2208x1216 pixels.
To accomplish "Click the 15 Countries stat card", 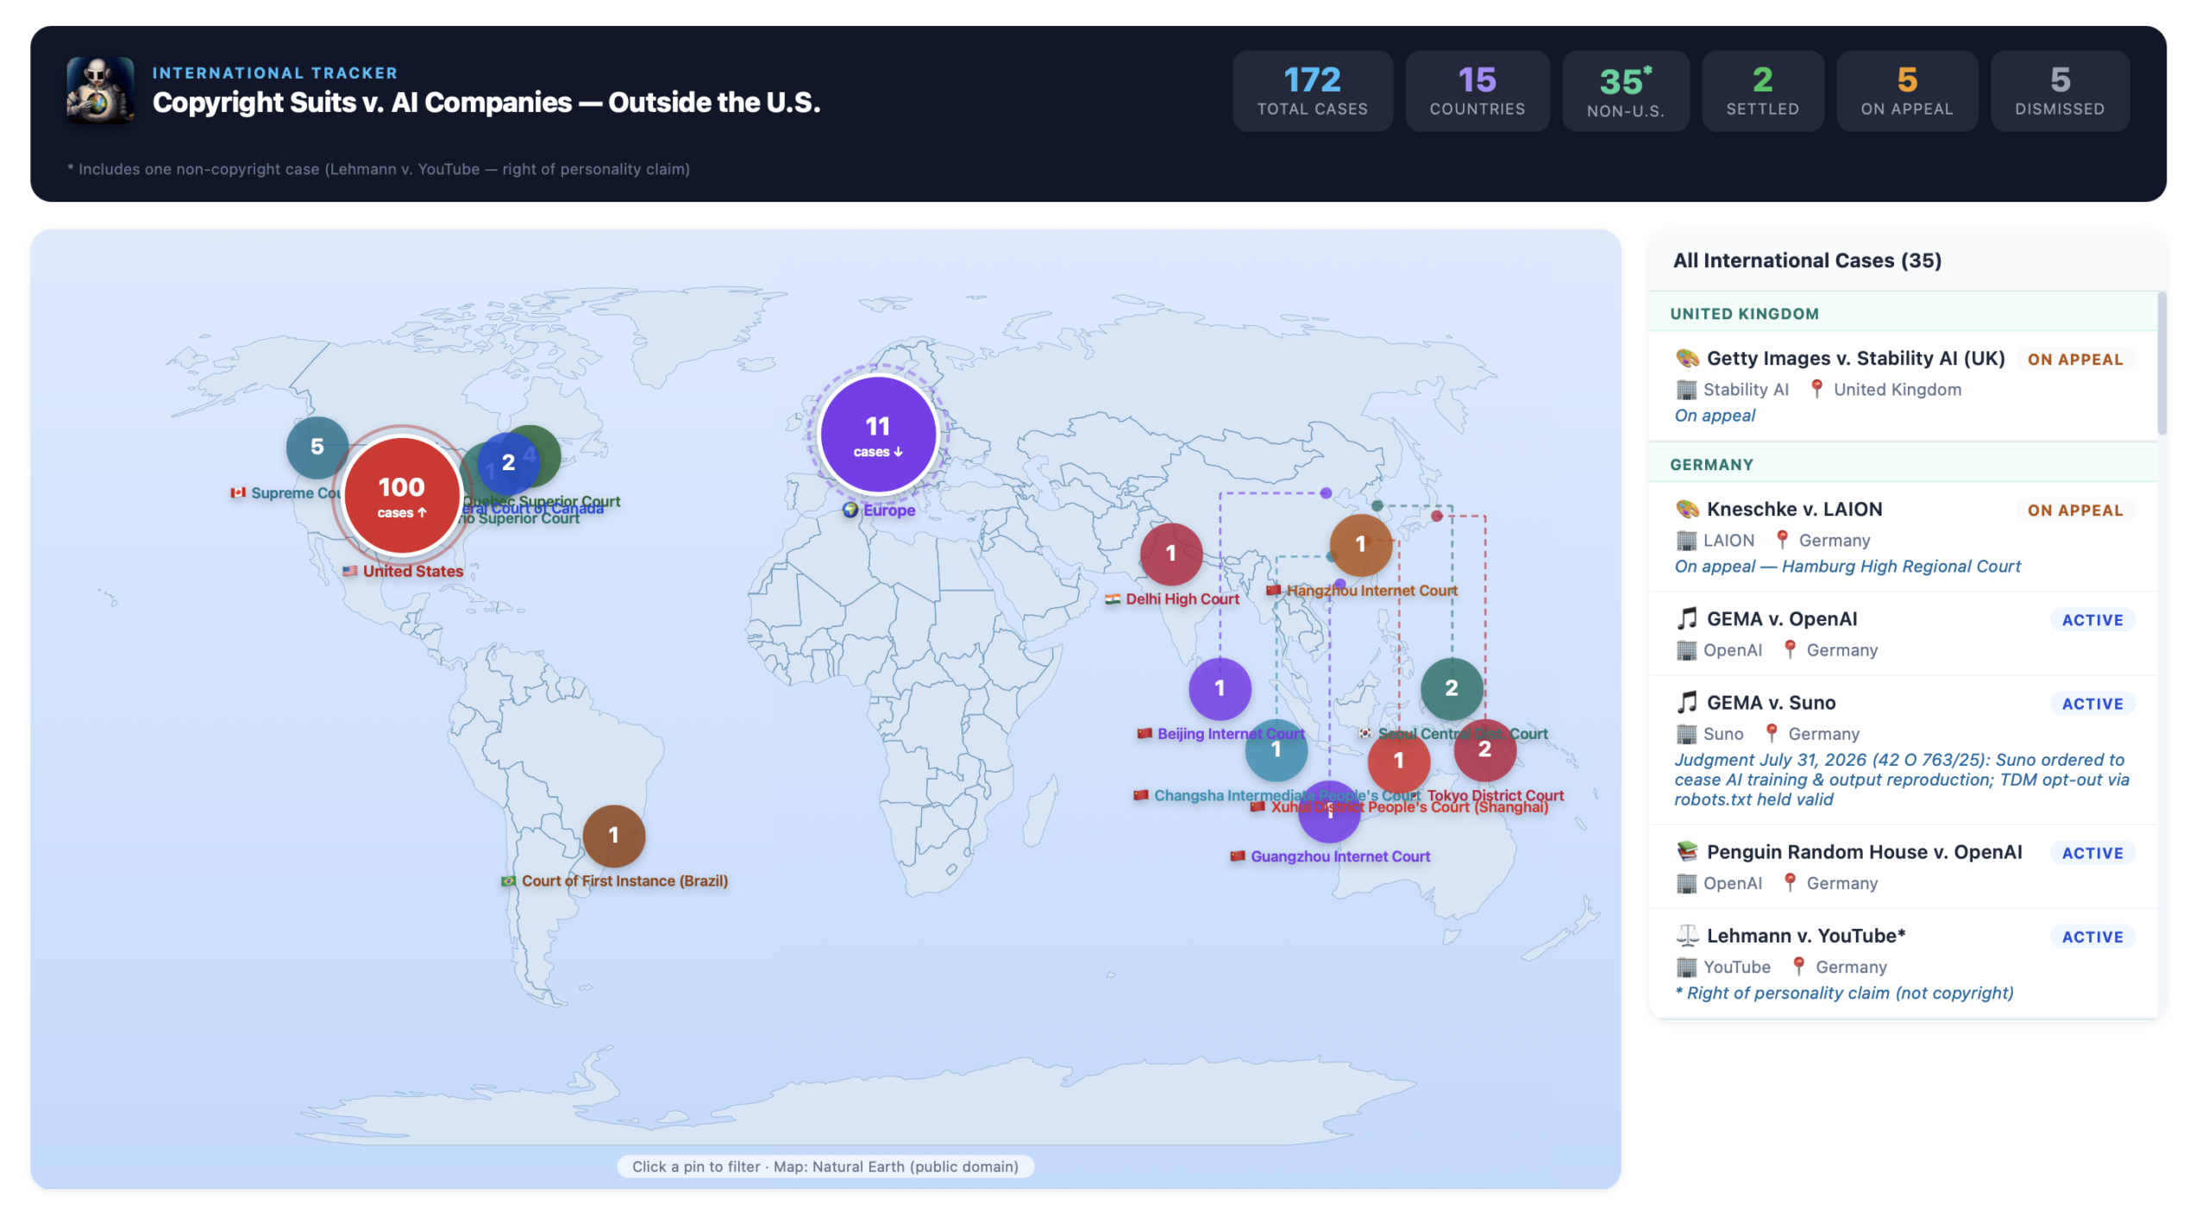I will point(1477,91).
